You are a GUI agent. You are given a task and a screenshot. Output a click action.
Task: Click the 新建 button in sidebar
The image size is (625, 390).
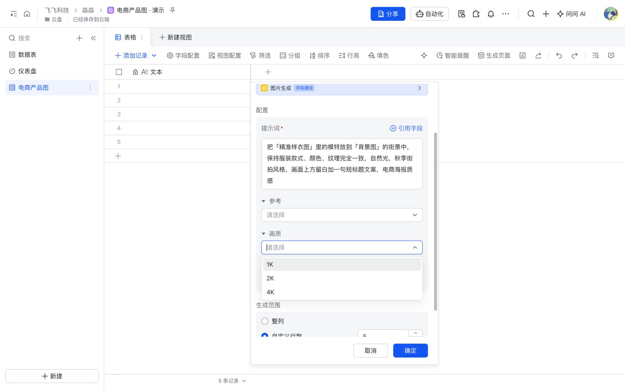tap(52, 376)
